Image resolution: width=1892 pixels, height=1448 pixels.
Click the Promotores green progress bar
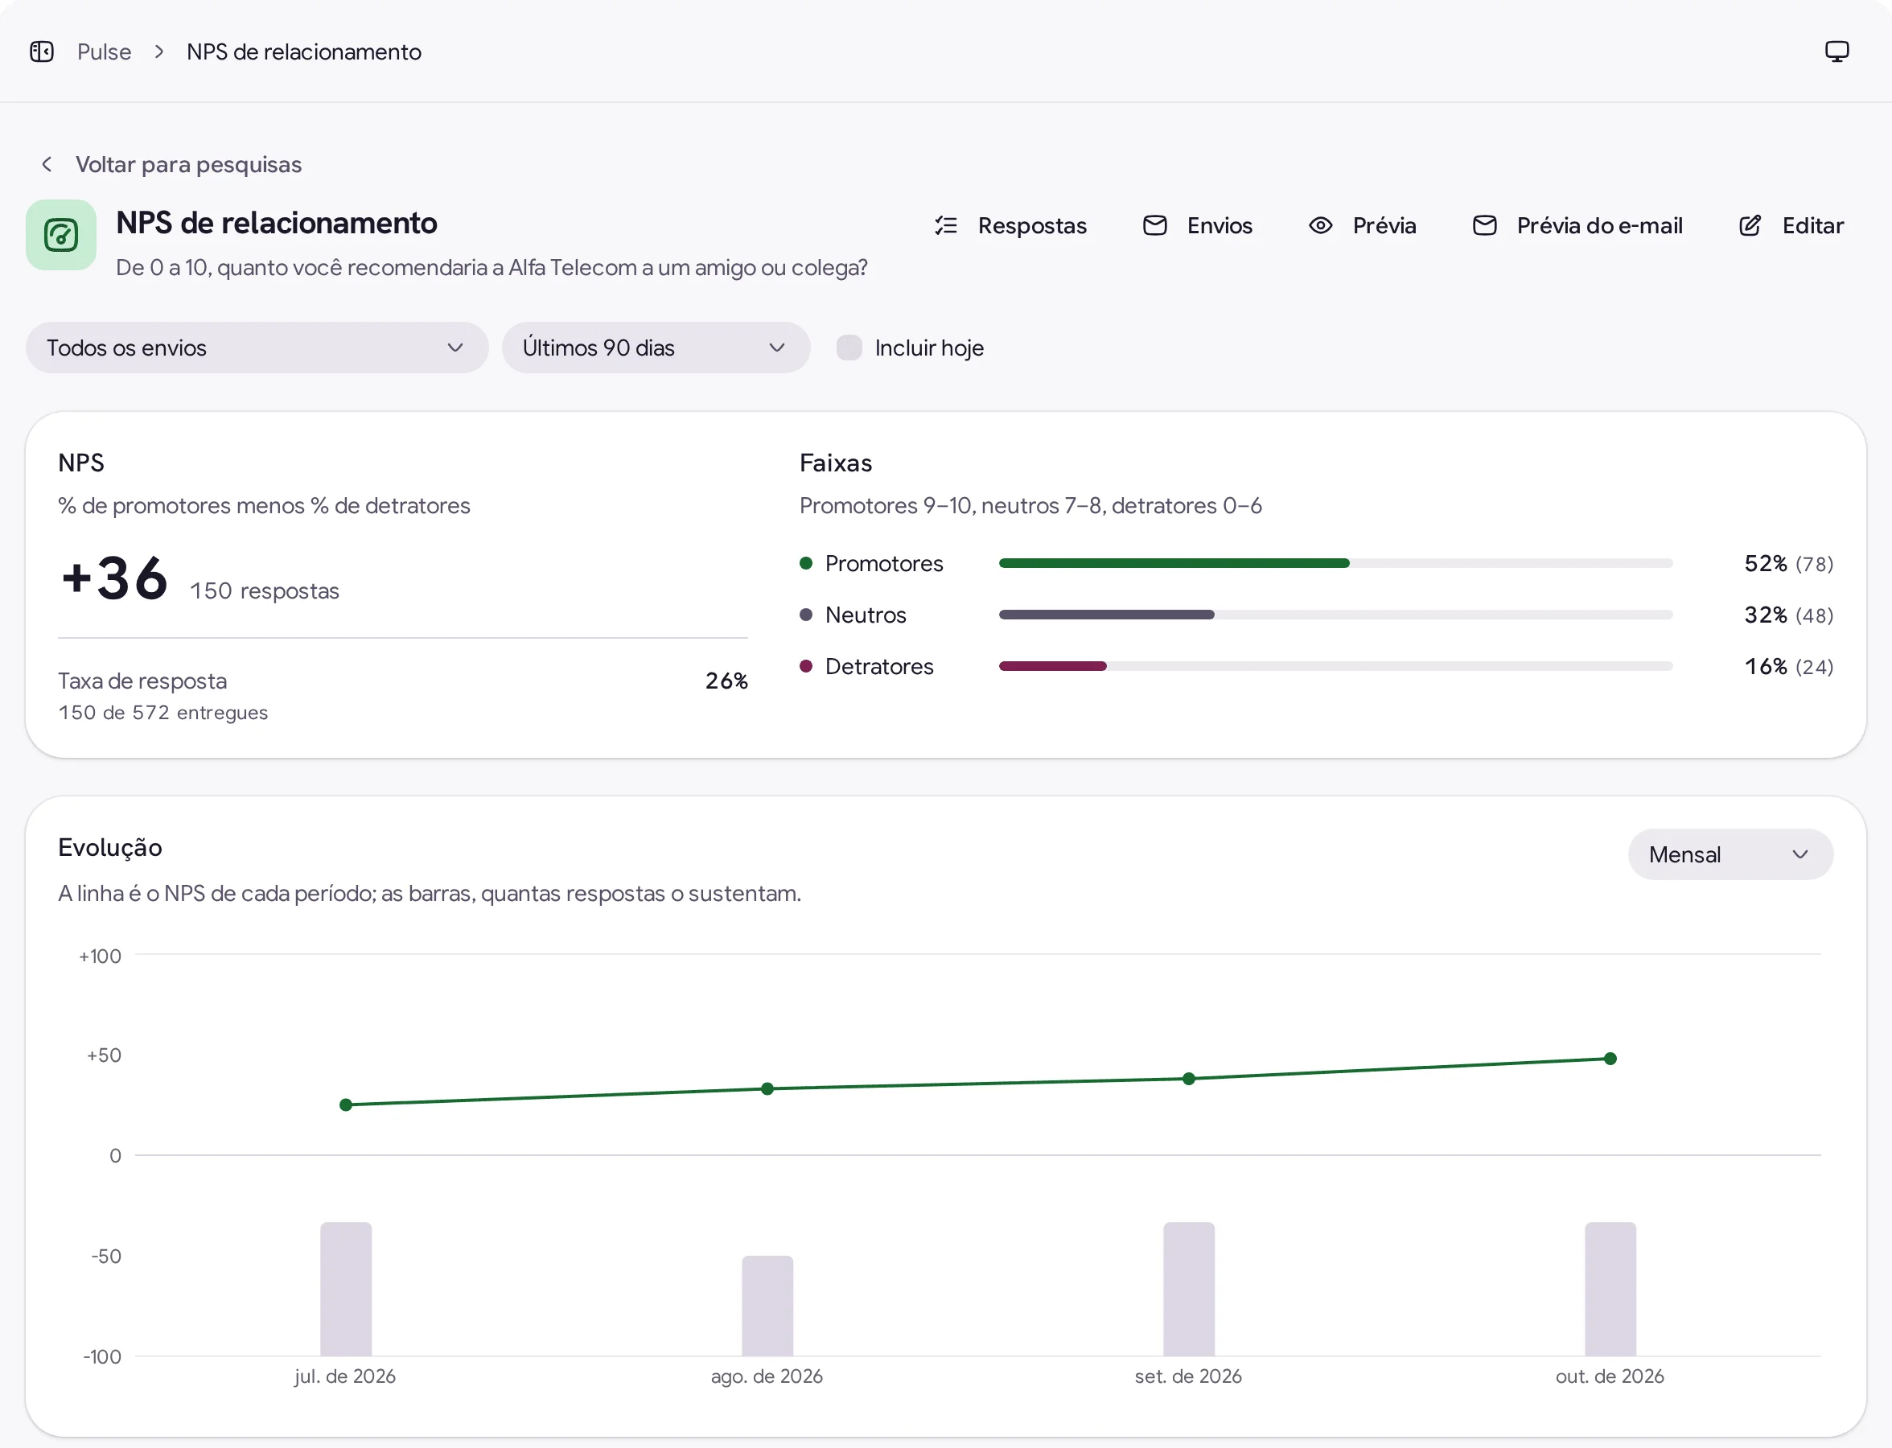[x=1174, y=563]
